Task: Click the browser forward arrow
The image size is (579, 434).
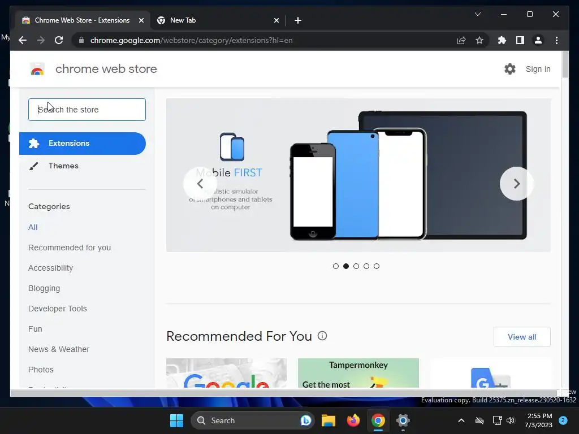Action: pos(41,40)
